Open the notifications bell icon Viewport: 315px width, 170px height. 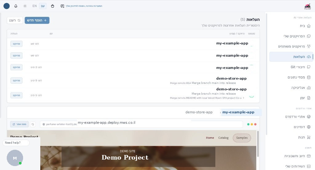[16, 6]
